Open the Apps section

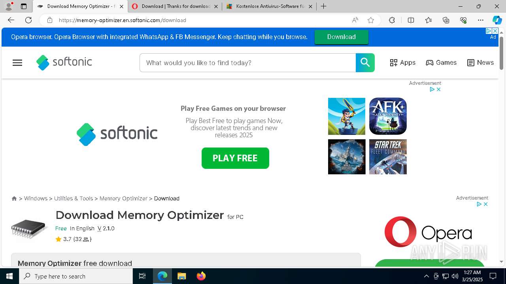tap(402, 63)
